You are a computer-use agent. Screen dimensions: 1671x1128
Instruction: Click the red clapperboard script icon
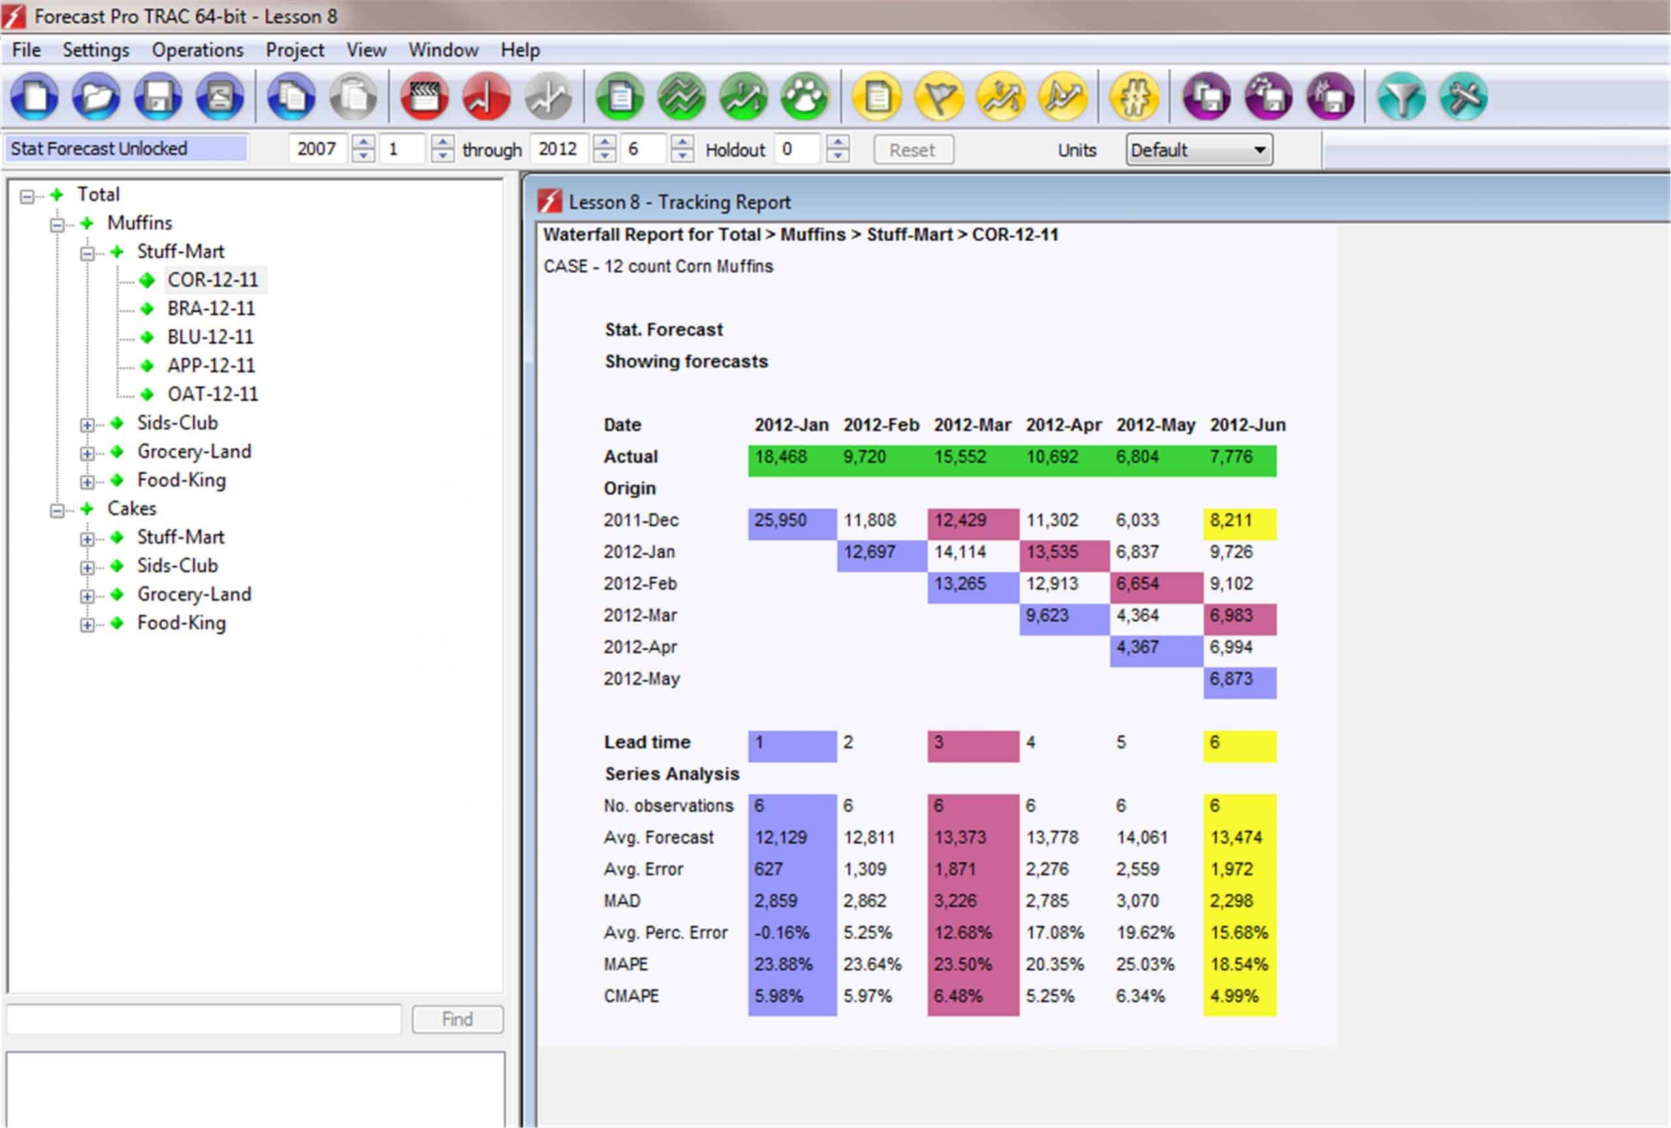click(x=425, y=97)
